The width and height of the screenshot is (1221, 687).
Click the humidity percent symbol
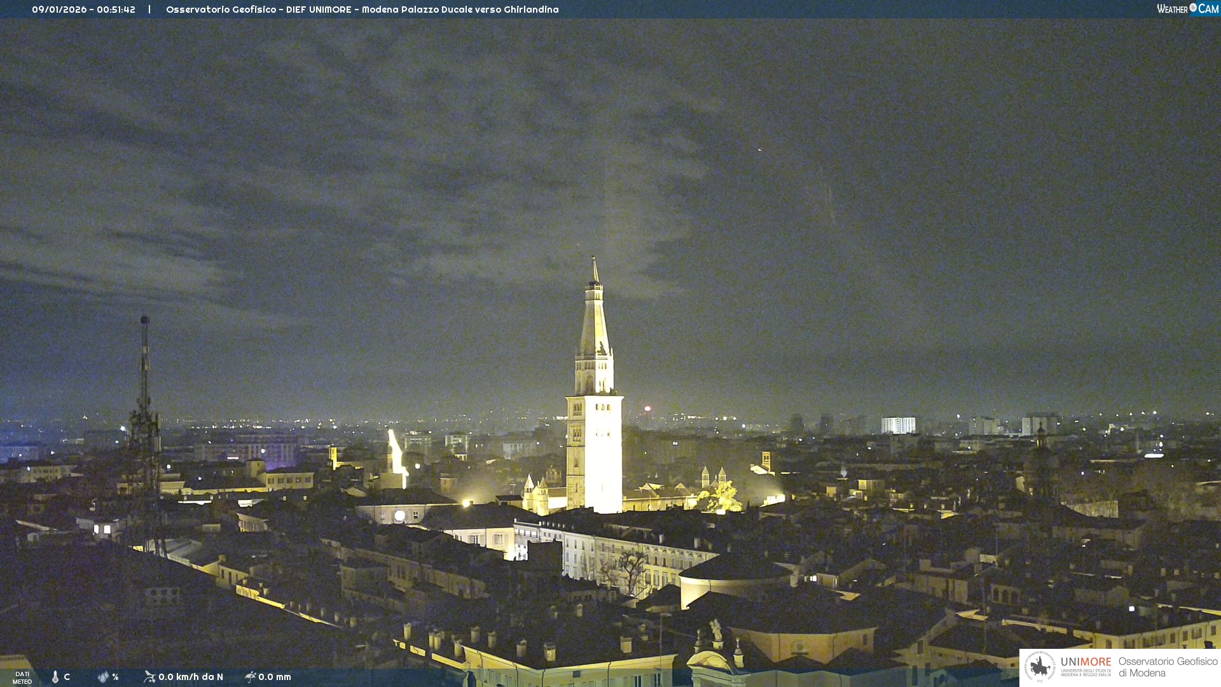pos(115,677)
